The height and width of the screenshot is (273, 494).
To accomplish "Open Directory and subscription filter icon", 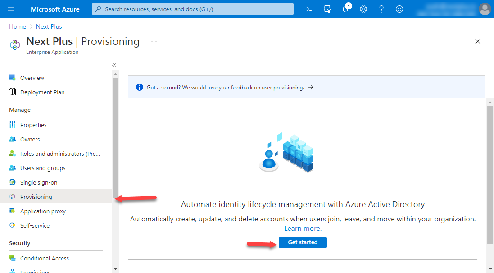I will 327,9.
